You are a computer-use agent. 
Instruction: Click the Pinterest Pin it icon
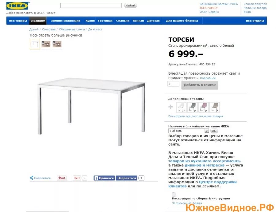(x=62, y=178)
